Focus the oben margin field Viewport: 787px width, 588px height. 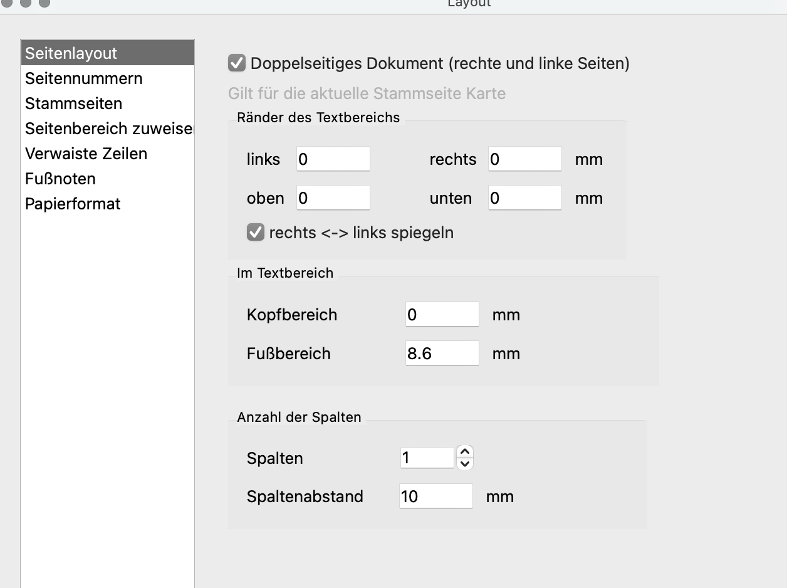[333, 198]
